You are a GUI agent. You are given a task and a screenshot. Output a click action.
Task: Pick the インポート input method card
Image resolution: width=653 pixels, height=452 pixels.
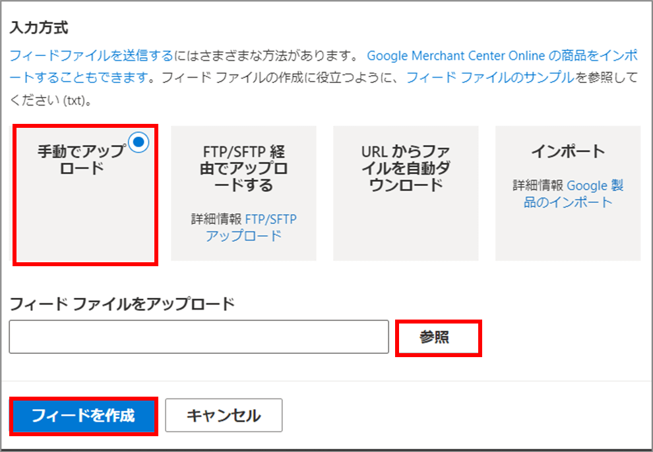(x=567, y=152)
